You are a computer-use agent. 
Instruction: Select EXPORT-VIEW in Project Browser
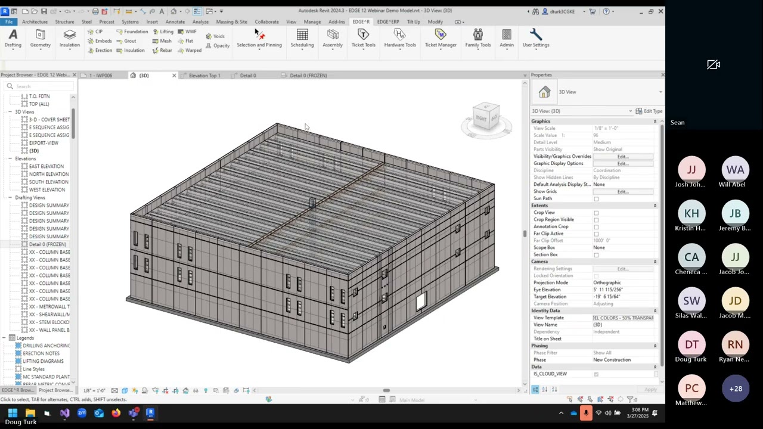44,143
